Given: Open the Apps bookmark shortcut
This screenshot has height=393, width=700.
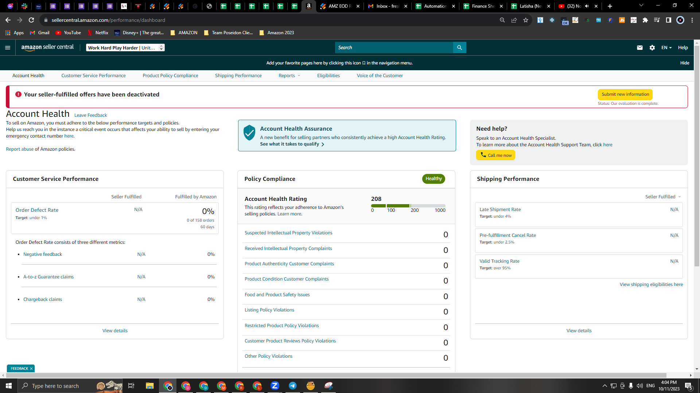Looking at the screenshot, I should [x=15, y=33].
